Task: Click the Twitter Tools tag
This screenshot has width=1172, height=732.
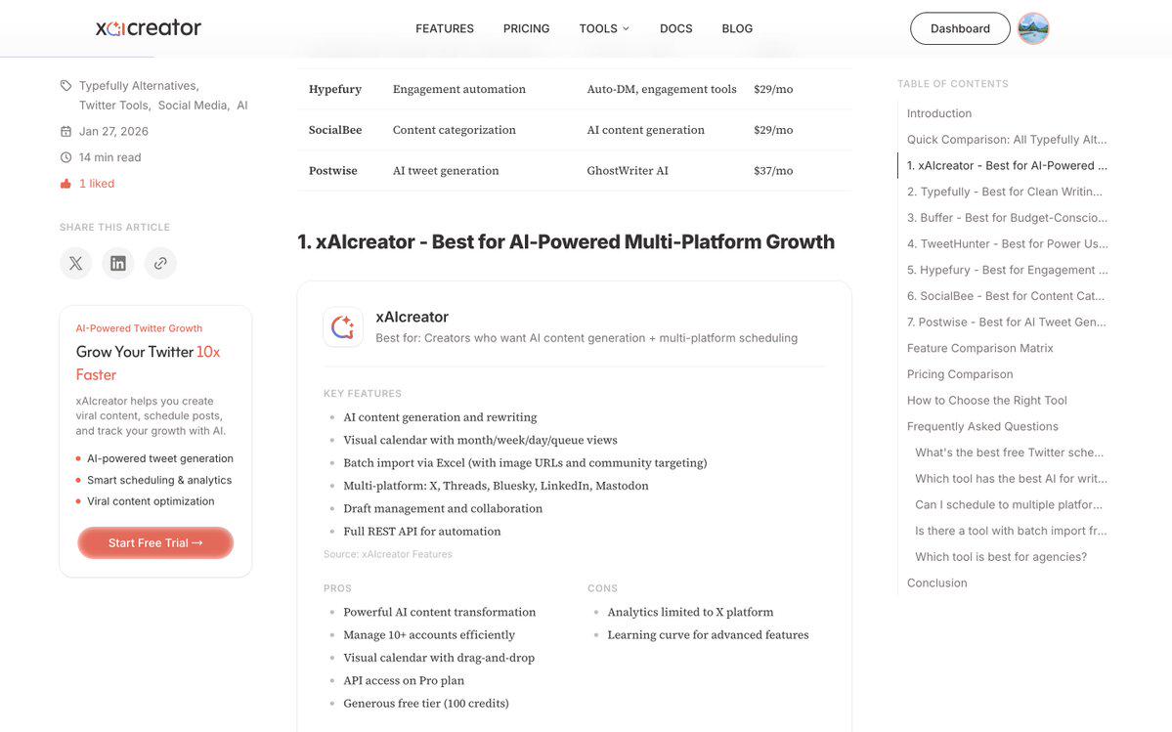Action: pyautogui.click(x=114, y=106)
